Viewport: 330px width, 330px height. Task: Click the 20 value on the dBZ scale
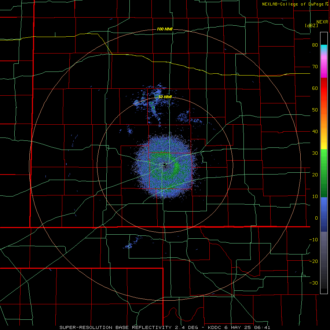[315, 175]
